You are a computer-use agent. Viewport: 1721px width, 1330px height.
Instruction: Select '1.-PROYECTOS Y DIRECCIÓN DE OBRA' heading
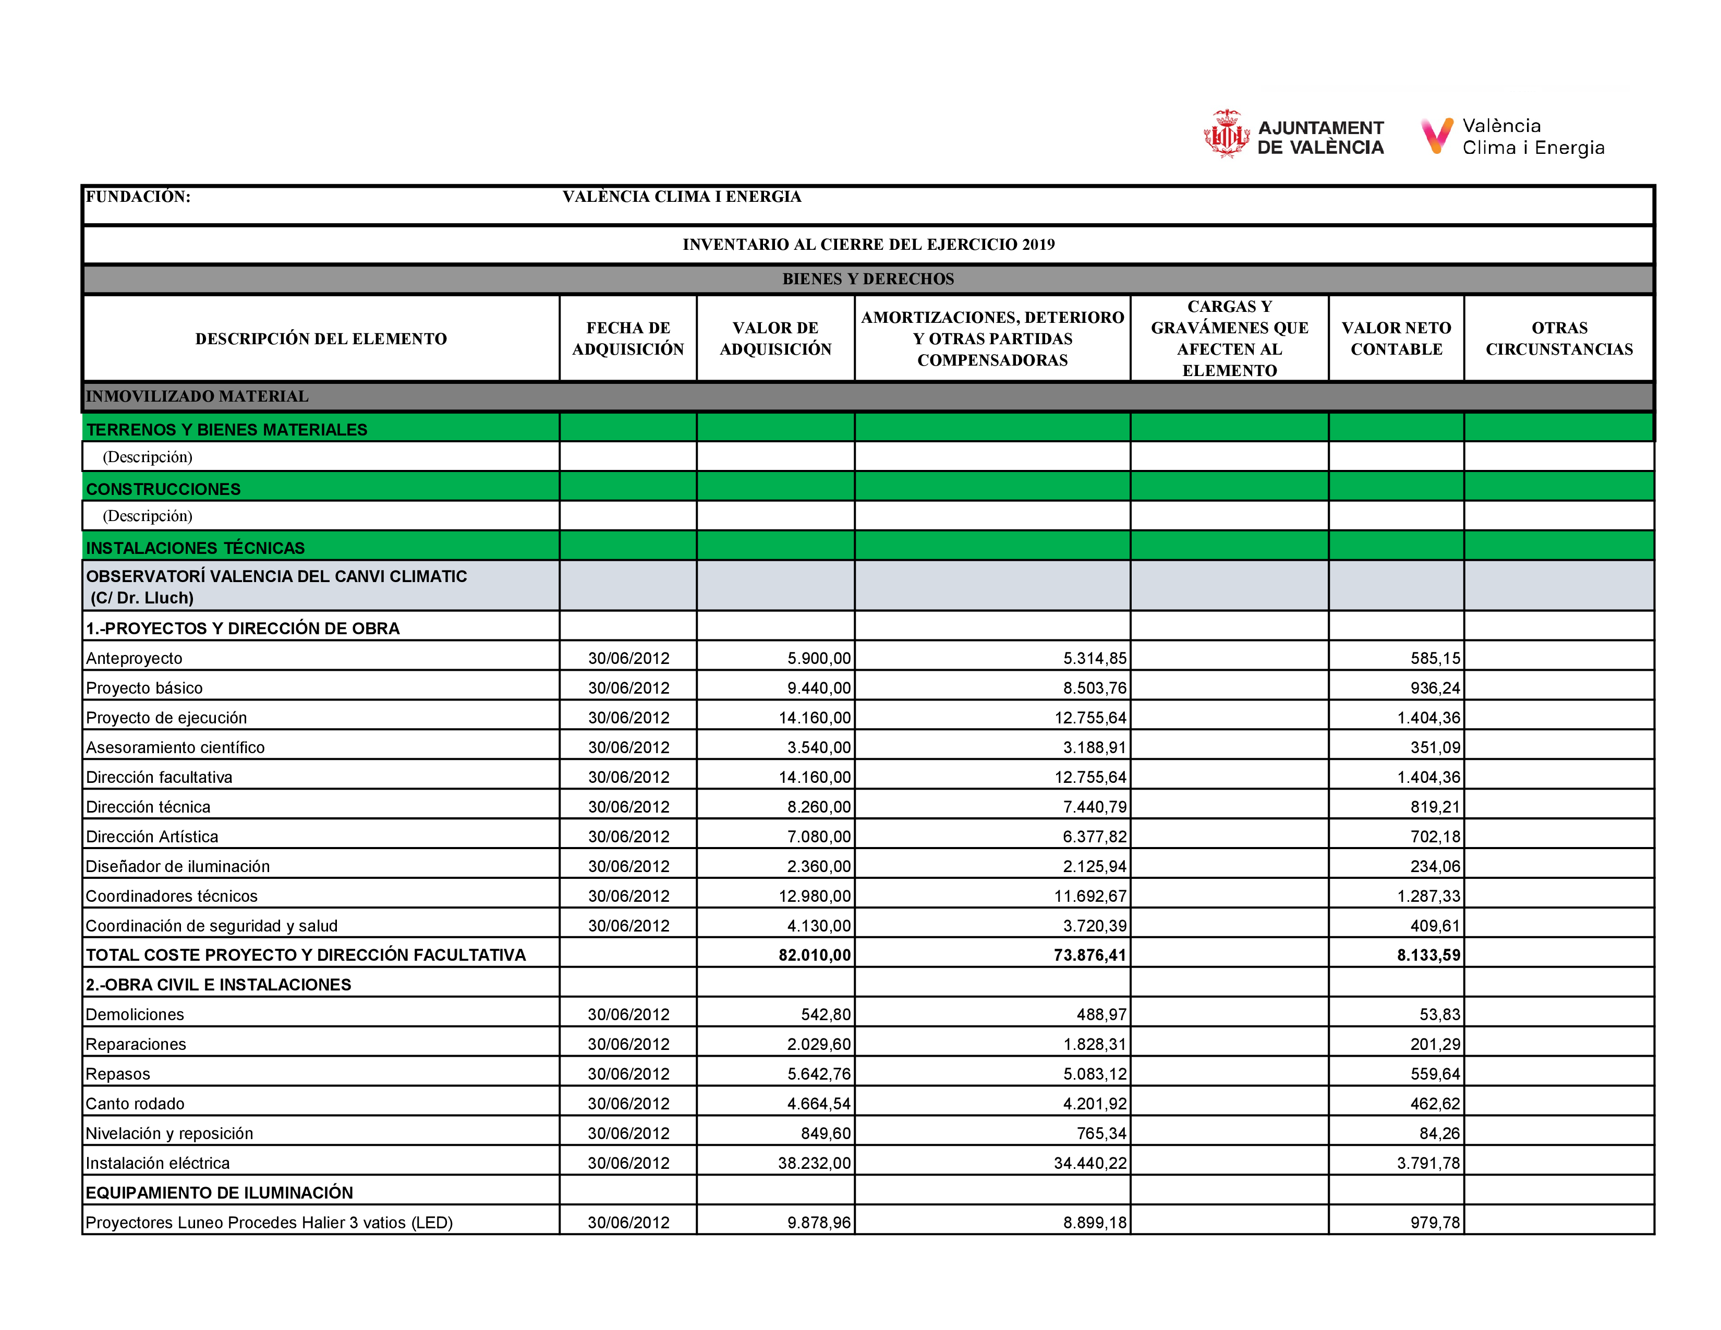click(x=243, y=628)
